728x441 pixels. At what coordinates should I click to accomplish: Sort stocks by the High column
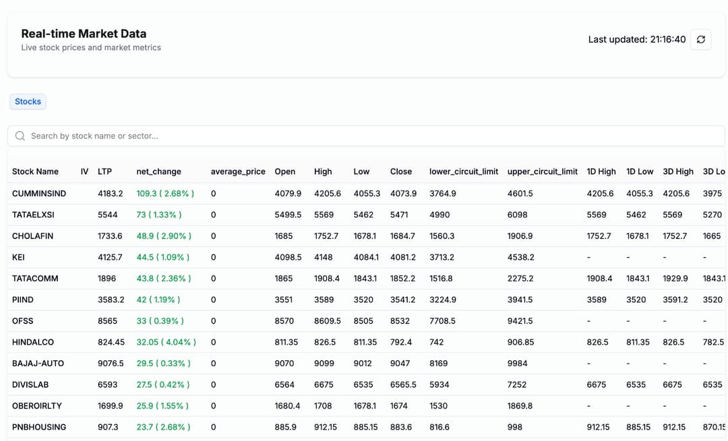pos(323,172)
